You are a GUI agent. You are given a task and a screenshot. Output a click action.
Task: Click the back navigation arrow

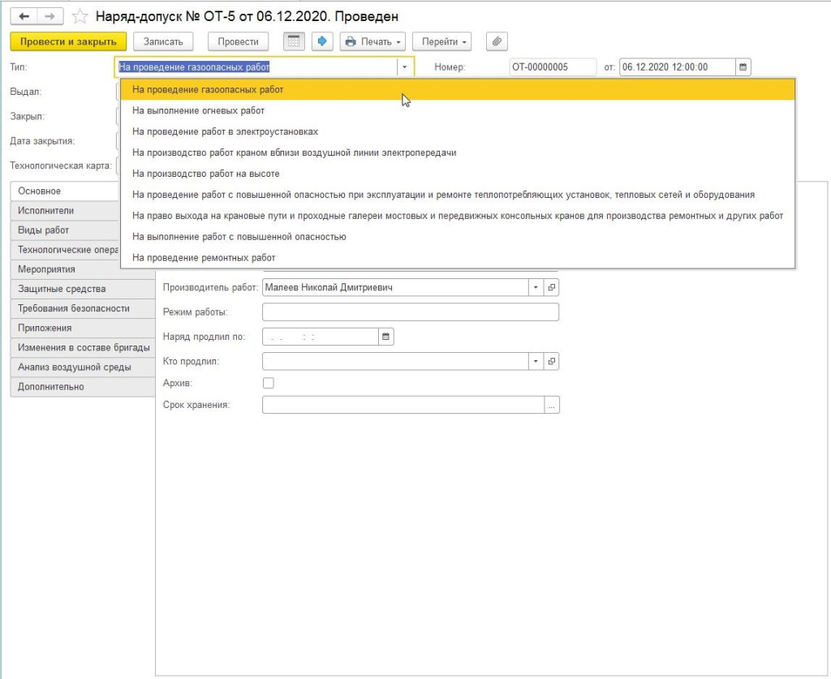[x=24, y=16]
